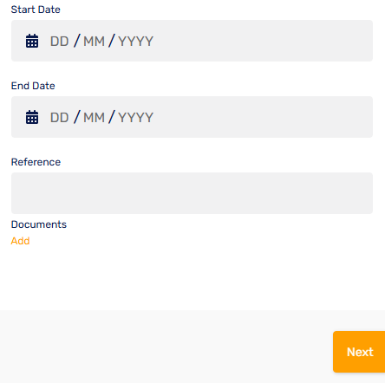The width and height of the screenshot is (385, 383).
Task: Focus the Reference text input field
Action: coord(192,193)
